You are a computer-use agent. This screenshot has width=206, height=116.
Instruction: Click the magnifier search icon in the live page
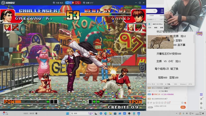pyautogui.click(x=154, y=11)
